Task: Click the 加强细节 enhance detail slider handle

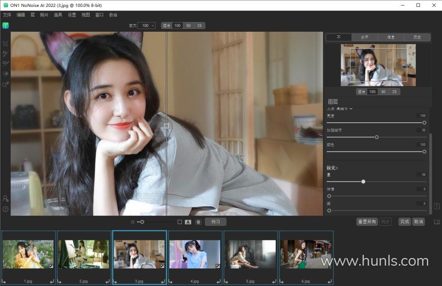Action: (x=377, y=137)
